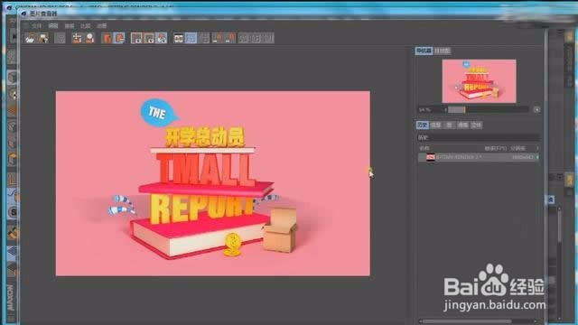This screenshot has width=578, height=325.
Task: Open the 编辑 menu in Picture Viewer
Action: click(x=53, y=26)
